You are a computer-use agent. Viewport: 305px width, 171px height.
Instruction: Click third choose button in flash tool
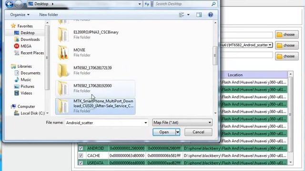[287, 56]
